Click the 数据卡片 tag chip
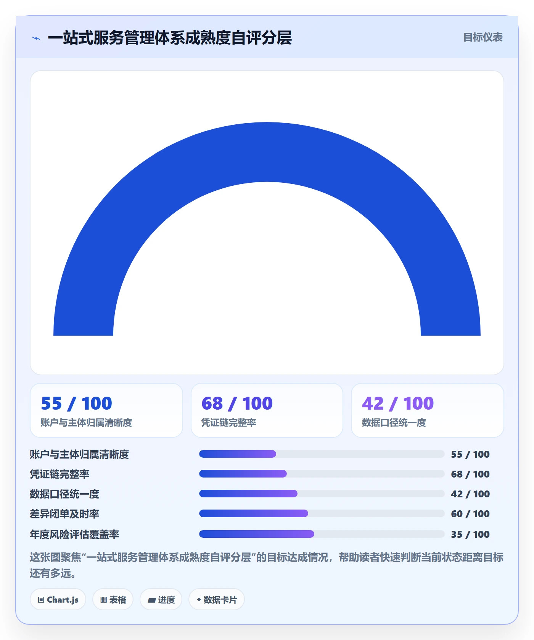The height and width of the screenshot is (640, 534). (x=217, y=600)
